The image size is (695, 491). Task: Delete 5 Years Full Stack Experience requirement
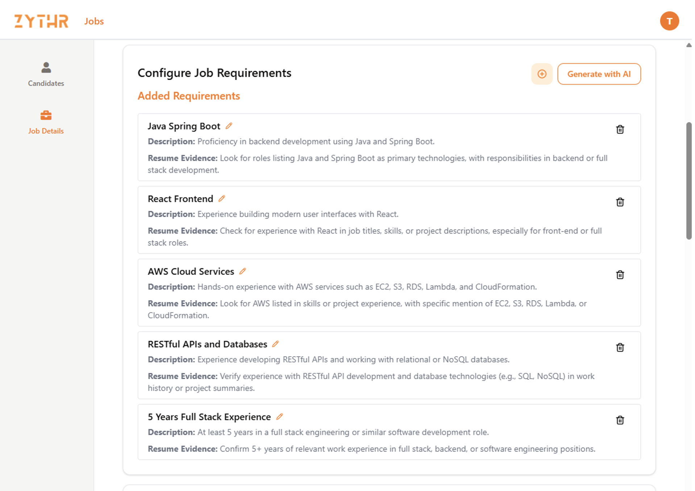tap(620, 420)
